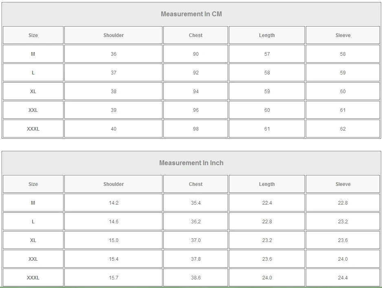The image size is (382, 288).
Task: Click the chest value 96 for XXL
Action: tap(196, 110)
